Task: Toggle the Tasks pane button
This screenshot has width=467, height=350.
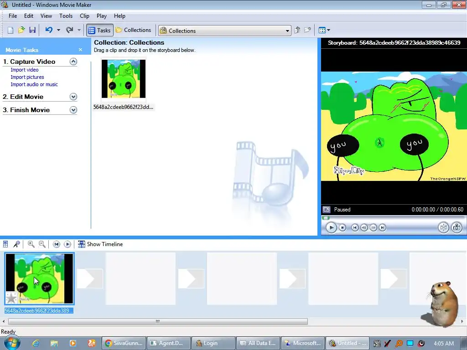Action: click(100, 30)
